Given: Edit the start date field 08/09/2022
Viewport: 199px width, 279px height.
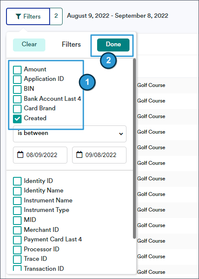Looking at the screenshot, I should click(40, 155).
